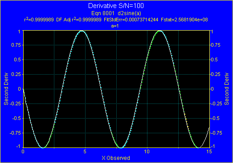Pick the right Y-axis tick label '0.75'
The height and width of the screenshot is (163, 233).
[x=216, y=45]
